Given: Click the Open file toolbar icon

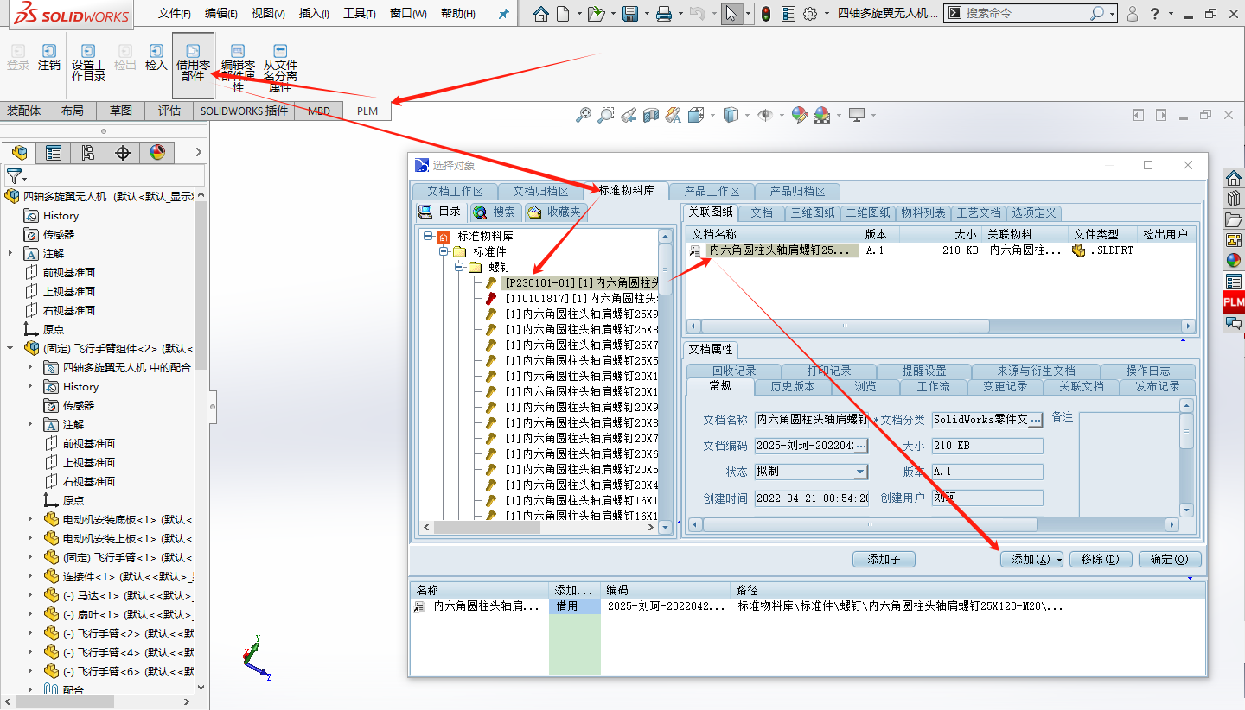Looking at the screenshot, I should click(x=595, y=14).
